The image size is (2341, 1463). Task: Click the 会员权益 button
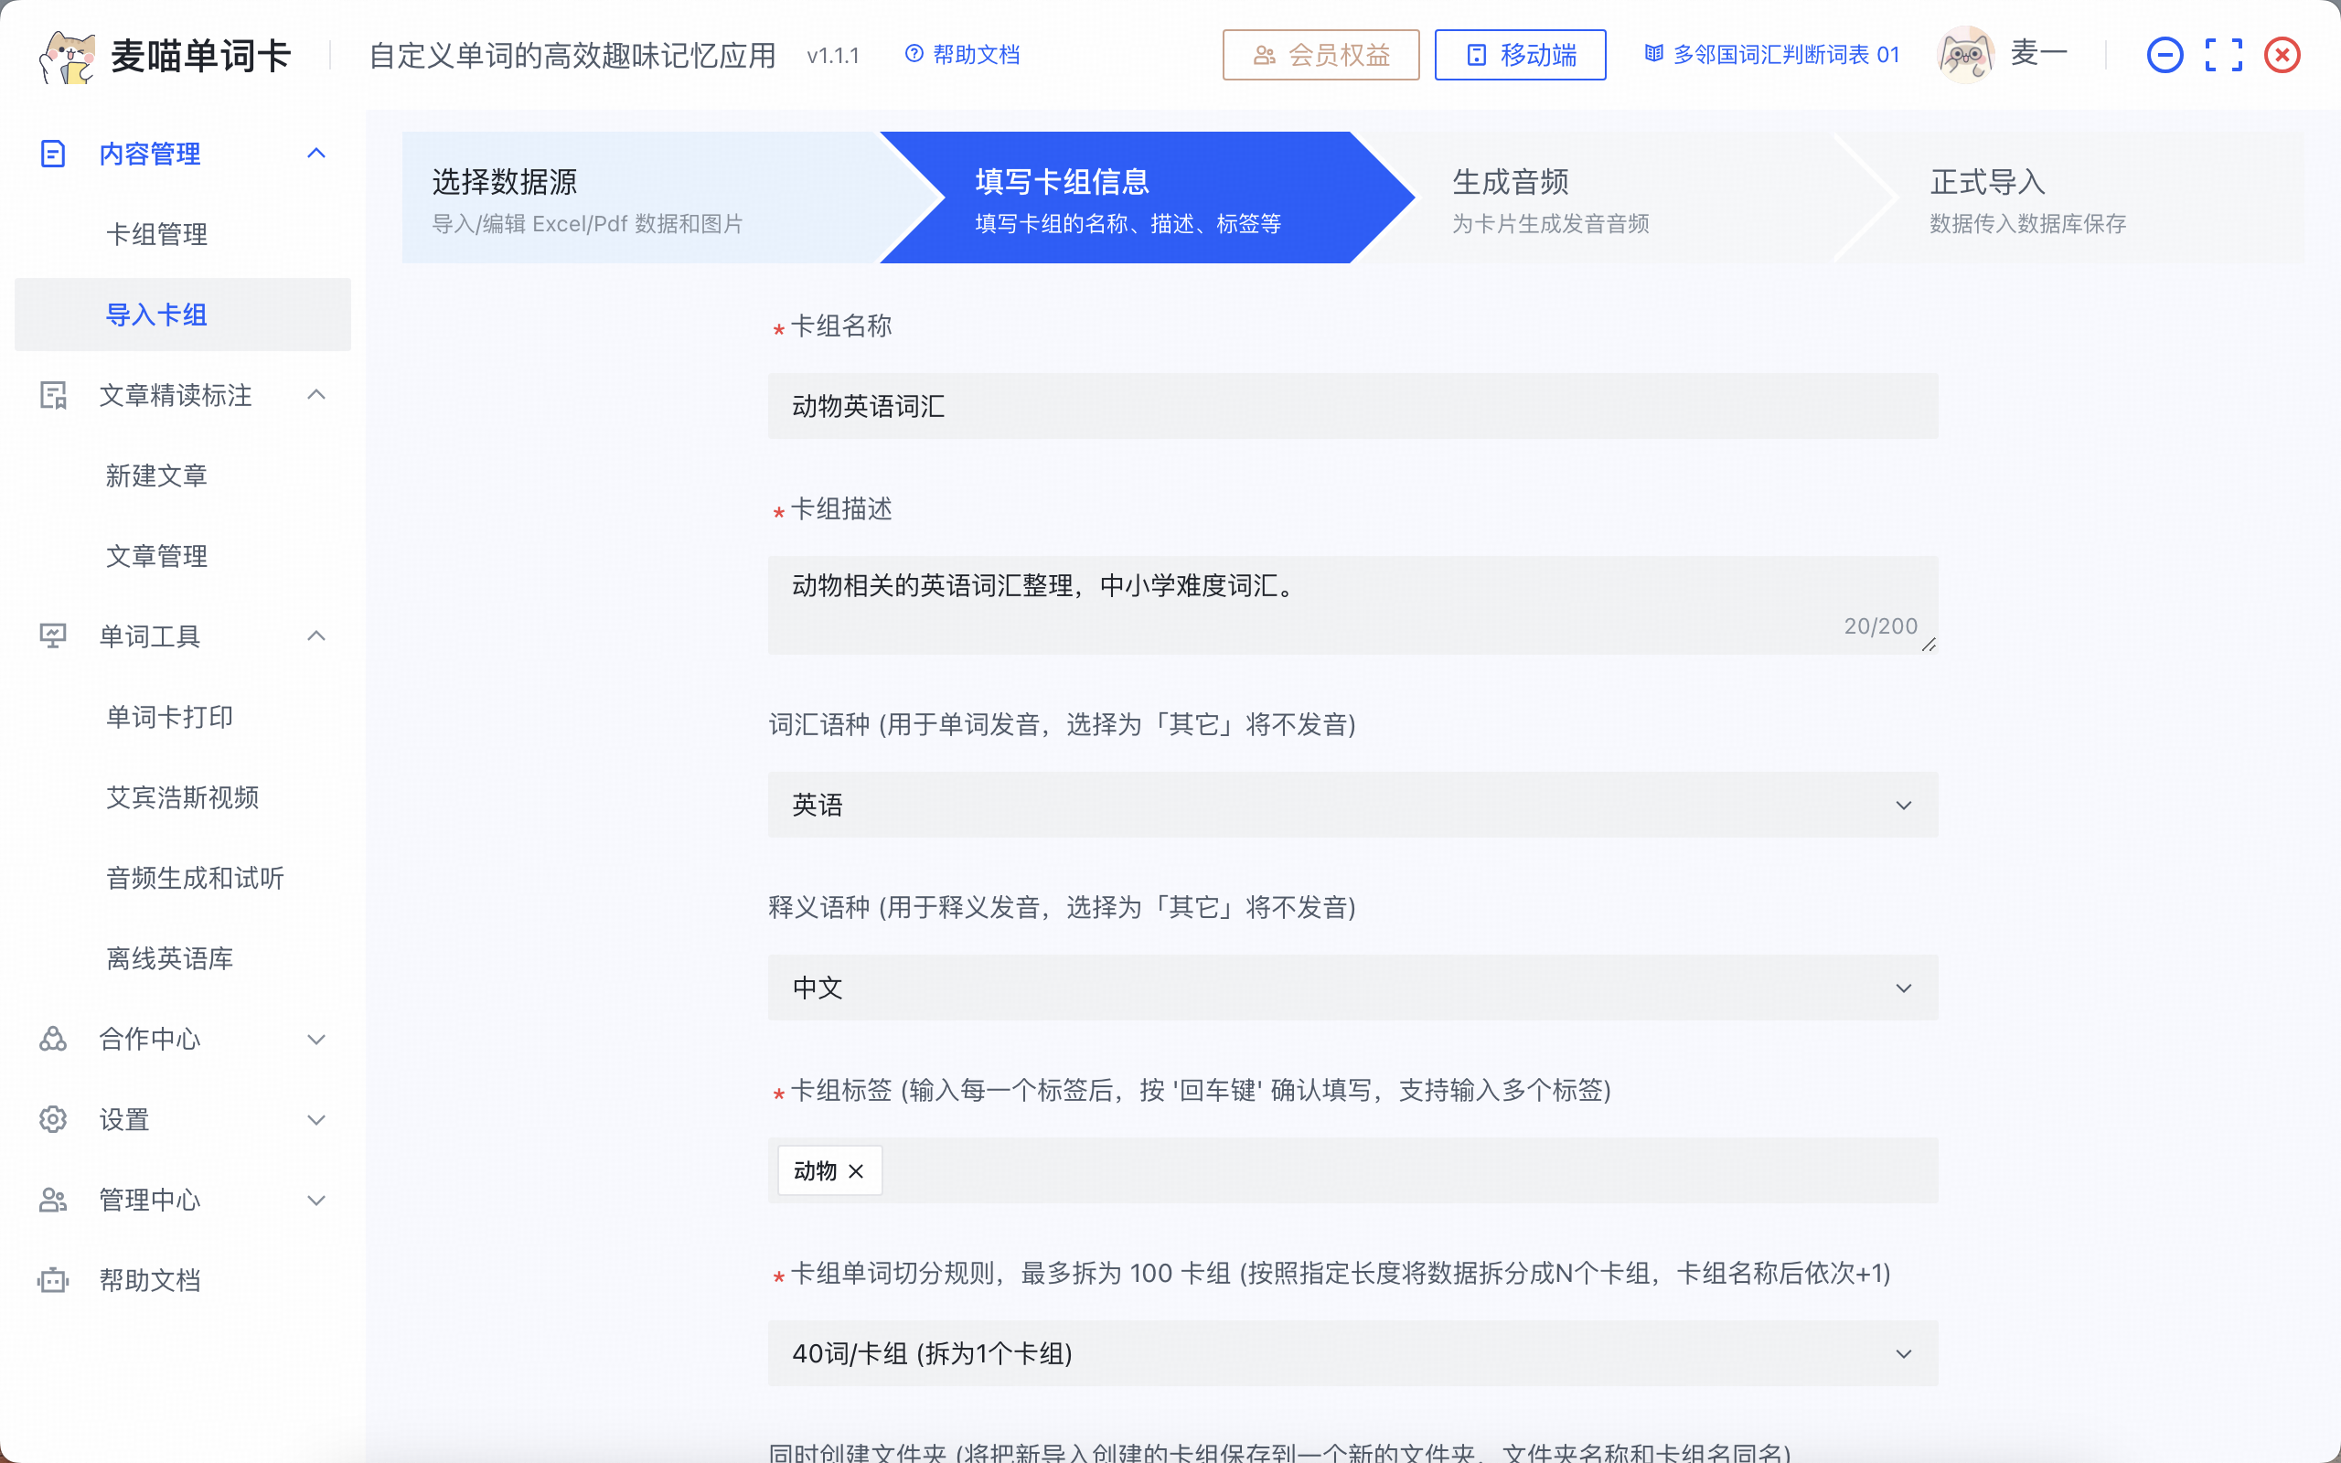pos(1320,55)
